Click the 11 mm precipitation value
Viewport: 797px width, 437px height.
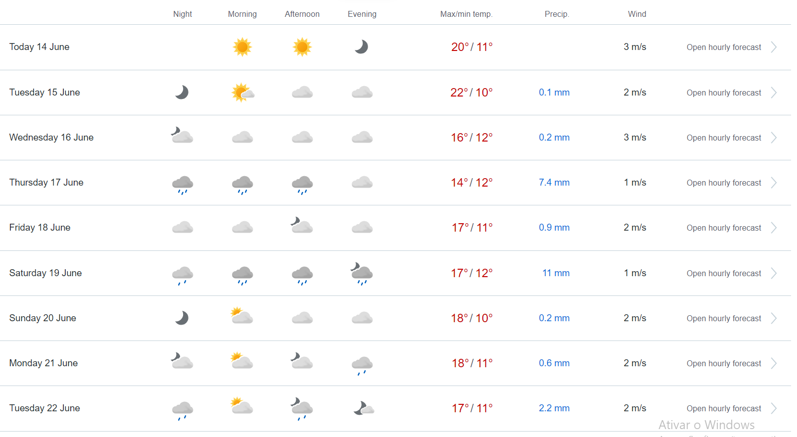click(x=556, y=273)
